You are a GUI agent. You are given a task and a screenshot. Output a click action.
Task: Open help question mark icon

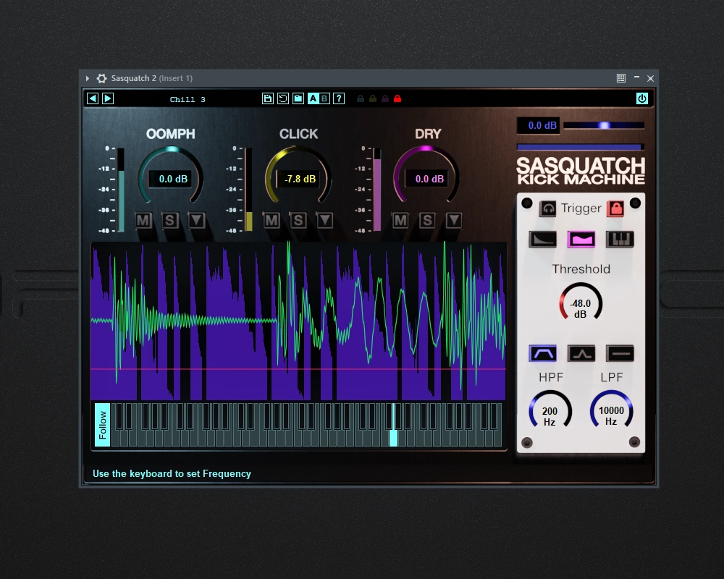pyautogui.click(x=339, y=98)
